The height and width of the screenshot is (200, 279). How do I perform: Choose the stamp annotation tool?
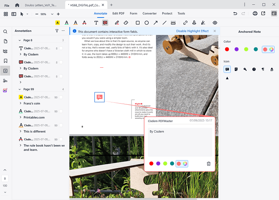pos(194,23)
